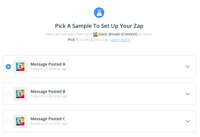Click the Message Posted A title
Image resolution: width=200 pixels, height=137 pixels.
[48, 64]
